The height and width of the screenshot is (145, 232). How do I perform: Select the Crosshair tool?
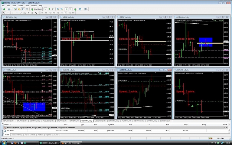8,13
